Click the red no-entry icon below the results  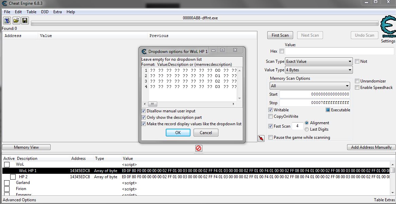coord(199,148)
